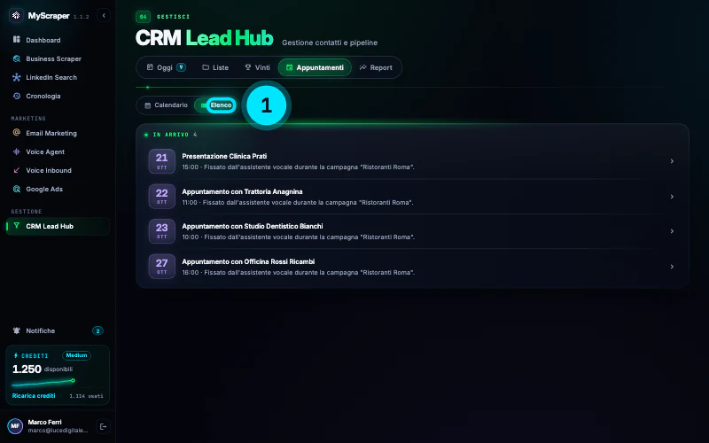Click the Vinti trophy icon
This screenshot has height=443, width=709.
248,67
